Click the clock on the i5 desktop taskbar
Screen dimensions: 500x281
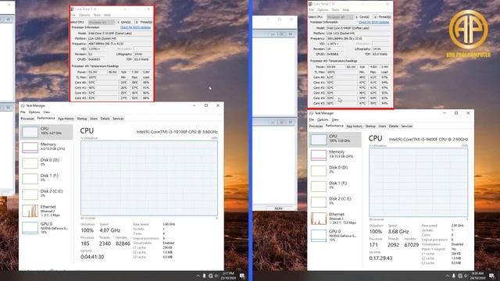pos(477,276)
